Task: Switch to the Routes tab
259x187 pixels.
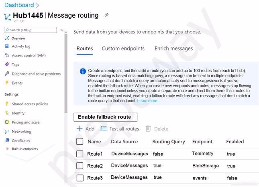Action: [85, 49]
